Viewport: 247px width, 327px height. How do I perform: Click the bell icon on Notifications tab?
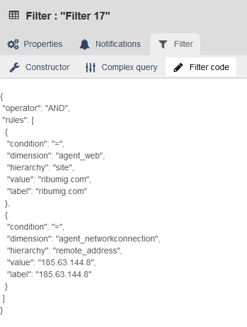[84, 44]
